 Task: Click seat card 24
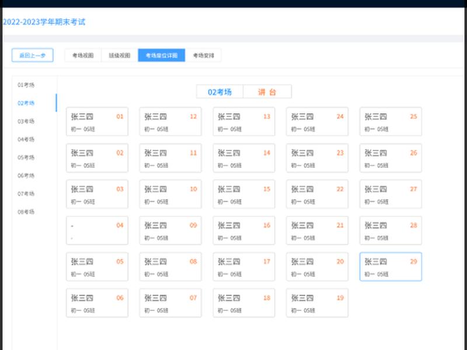pyautogui.click(x=318, y=122)
